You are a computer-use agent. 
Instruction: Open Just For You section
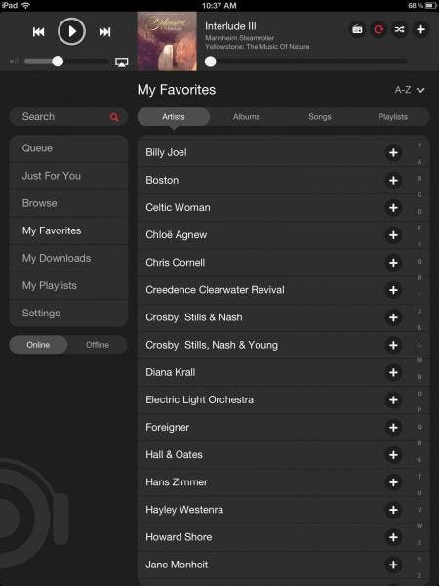68,176
